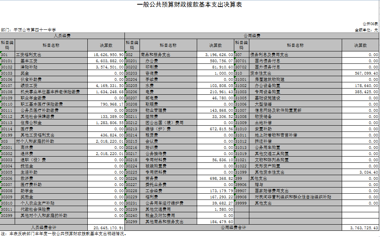Select the 差旅费 cell
380x237 pixels.
(169, 116)
